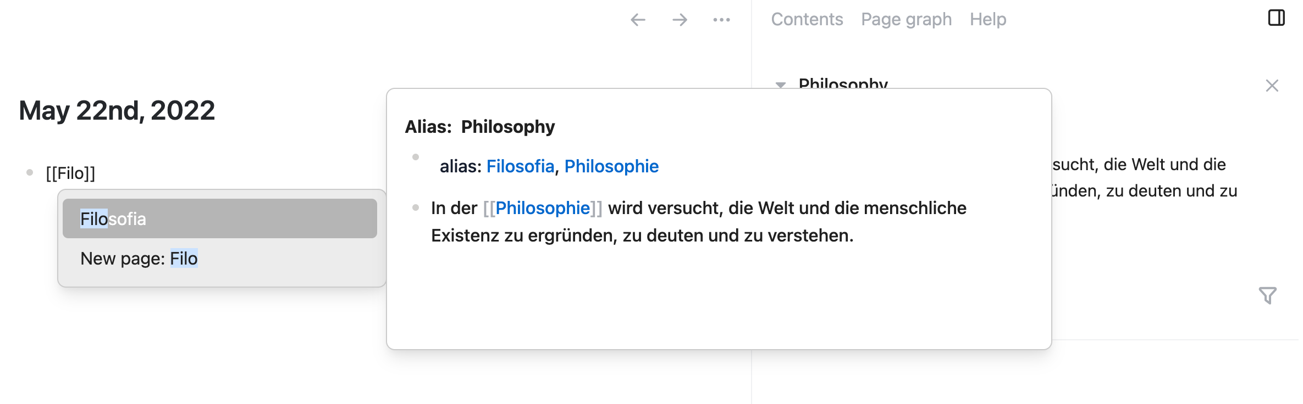Screen dimensions: 1303x404
Task: Close the Philosophy sidebar item with X
Action: (x=1273, y=86)
